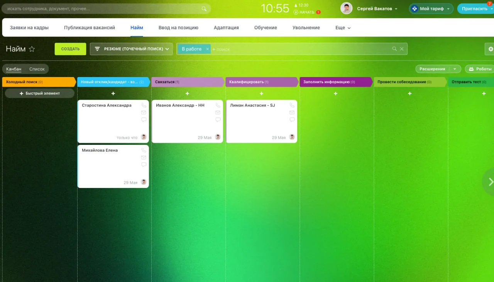Open phone icon on Михайлова Елена card
Screen dimensions: 494x282
(144, 150)
